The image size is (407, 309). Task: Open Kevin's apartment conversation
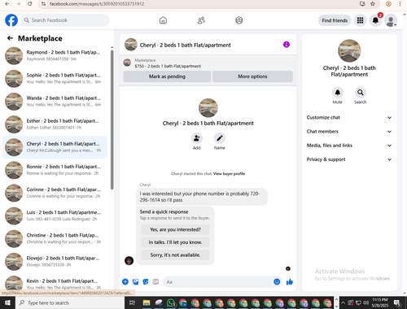(55, 283)
